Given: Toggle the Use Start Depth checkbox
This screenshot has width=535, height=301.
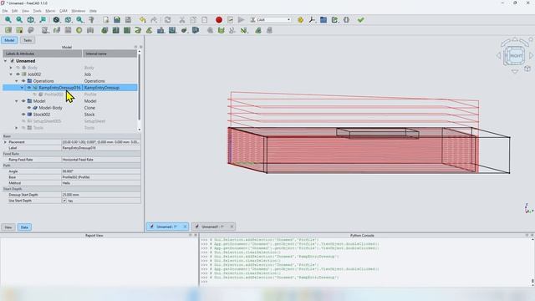Looking at the screenshot, I should point(64,201).
